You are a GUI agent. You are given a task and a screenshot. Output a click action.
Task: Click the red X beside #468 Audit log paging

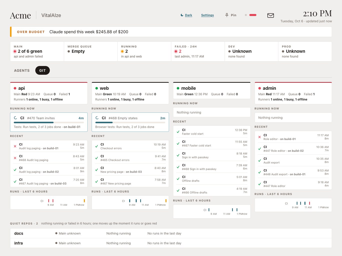(15, 158)
